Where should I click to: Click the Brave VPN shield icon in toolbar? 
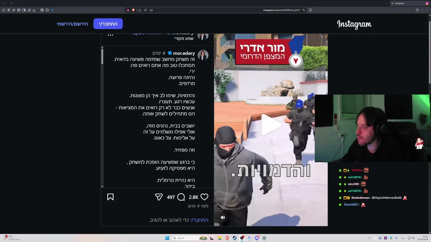click(9, 10)
